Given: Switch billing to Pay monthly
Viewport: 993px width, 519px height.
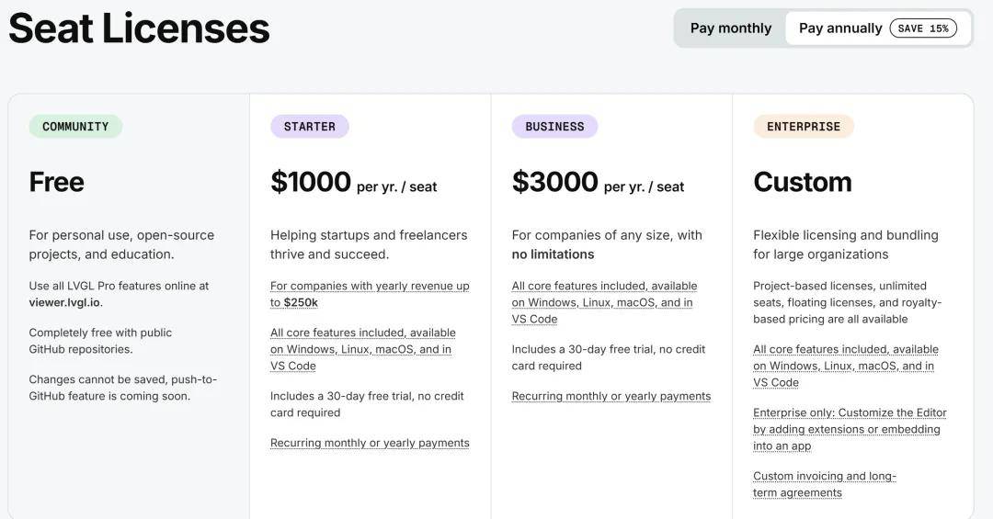Looking at the screenshot, I should coord(731,28).
